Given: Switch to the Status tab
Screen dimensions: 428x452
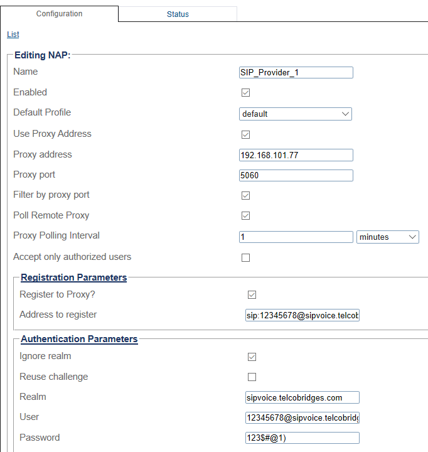Looking at the screenshot, I should point(178,14).
